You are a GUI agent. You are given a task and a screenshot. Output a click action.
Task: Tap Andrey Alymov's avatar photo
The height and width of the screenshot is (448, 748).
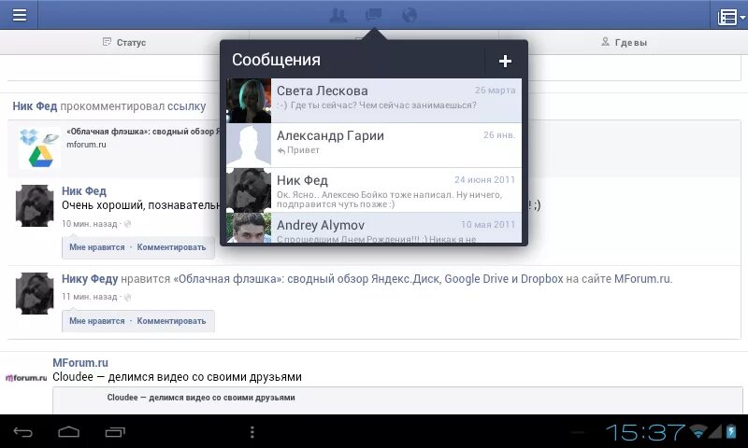pyautogui.click(x=249, y=228)
